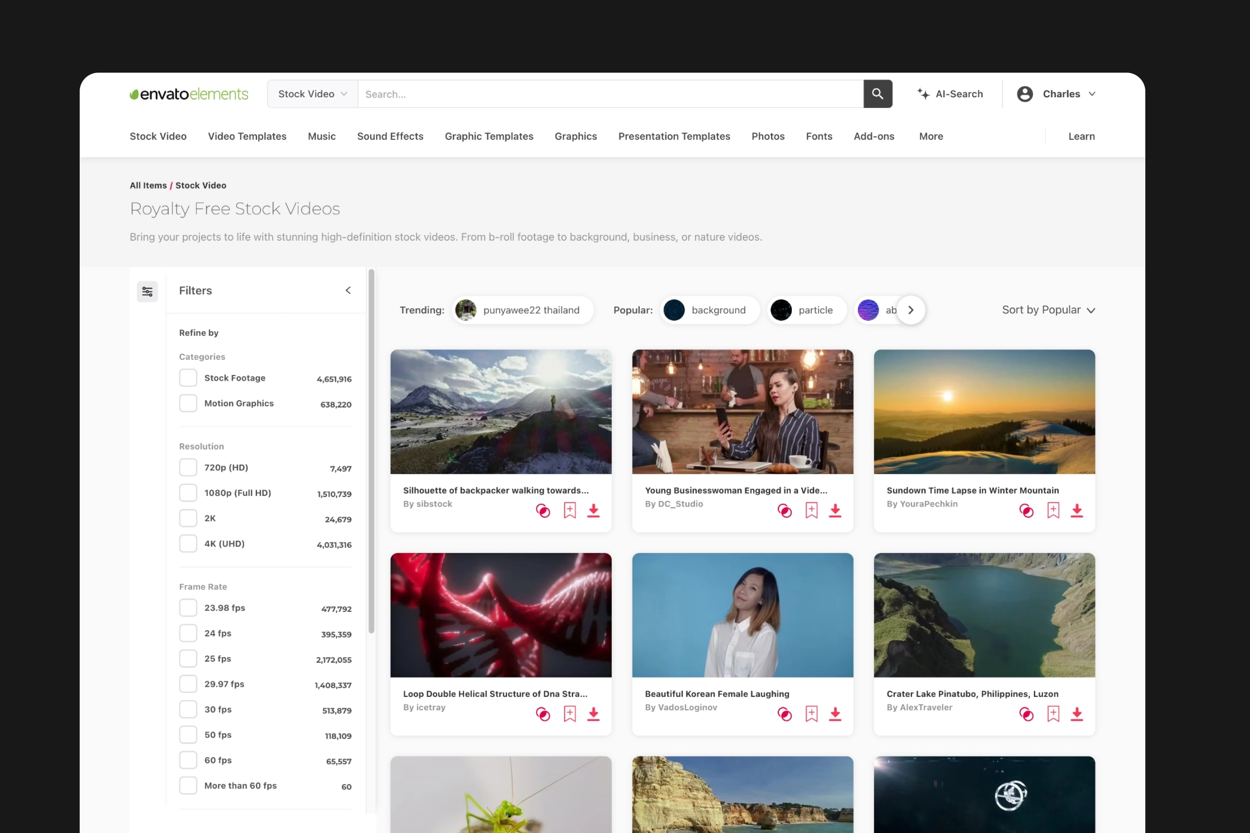Enable the 1080p (Full HD) filter
This screenshot has width=1250, height=833.
tap(188, 493)
